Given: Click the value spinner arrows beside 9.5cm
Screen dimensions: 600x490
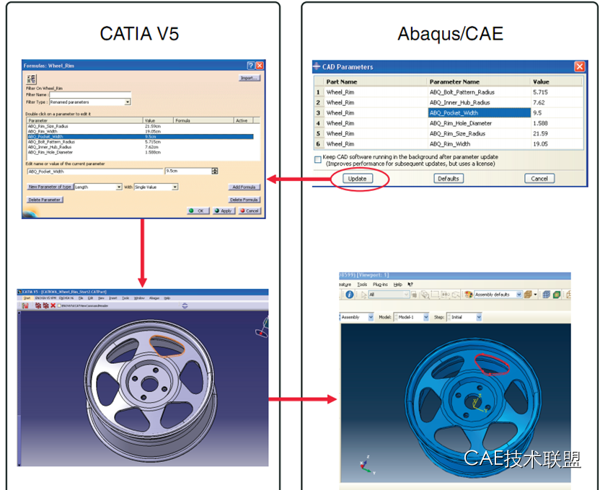Looking at the screenshot, I should tap(215, 171).
